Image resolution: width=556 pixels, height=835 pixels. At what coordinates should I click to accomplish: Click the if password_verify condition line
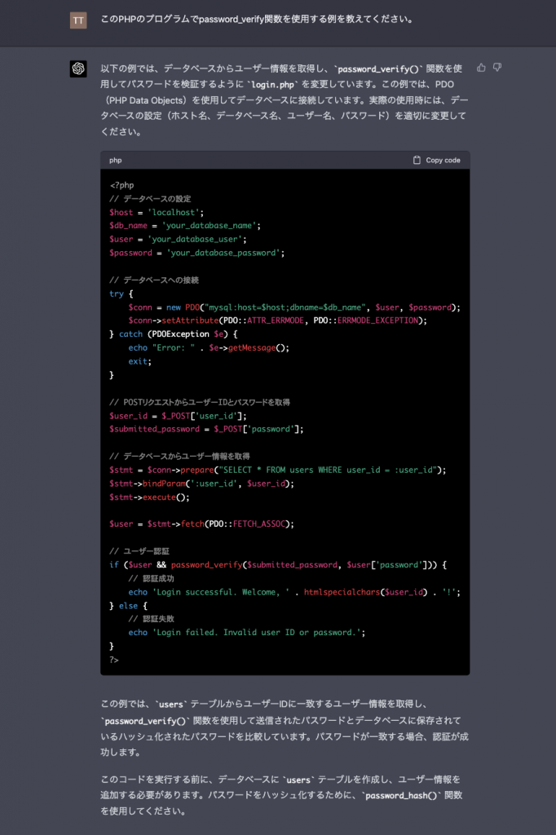click(277, 564)
